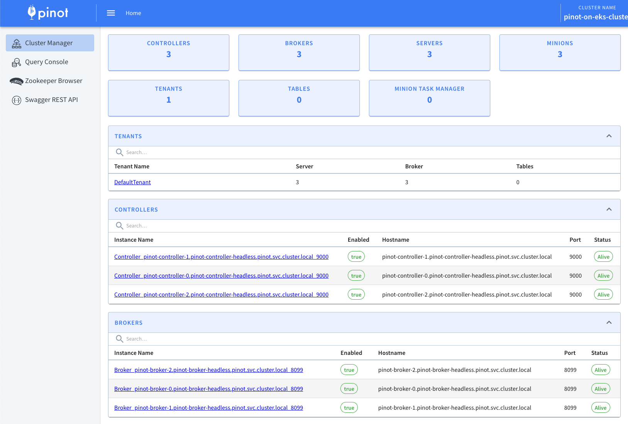
Task: Click the Swagger REST API sidebar icon
Action: coord(17,100)
